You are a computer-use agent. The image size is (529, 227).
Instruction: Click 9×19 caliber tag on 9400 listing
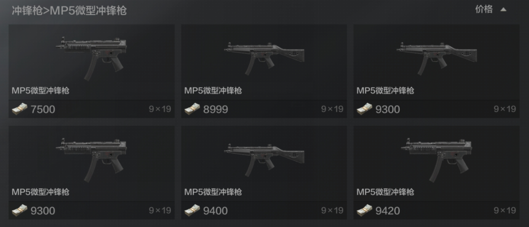click(332, 210)
